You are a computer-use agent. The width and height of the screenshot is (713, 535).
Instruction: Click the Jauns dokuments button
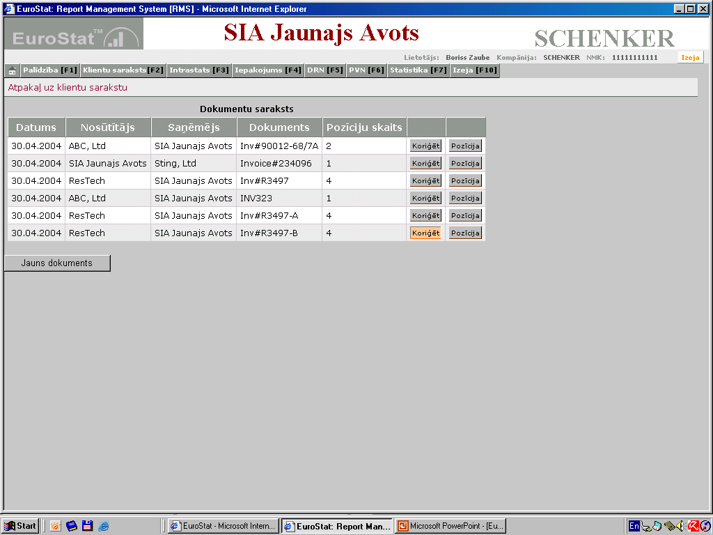tap(57, 263)
